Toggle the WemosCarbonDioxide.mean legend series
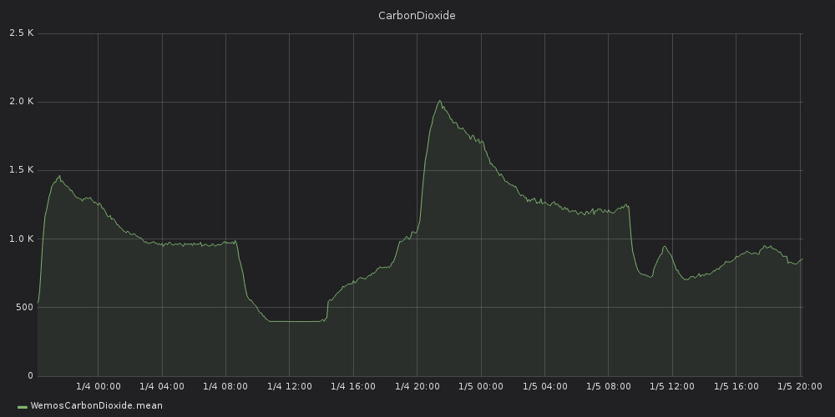 (x=96, y=406)
